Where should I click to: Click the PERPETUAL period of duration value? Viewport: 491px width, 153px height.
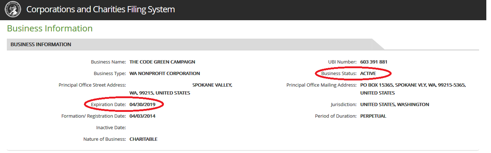pos(373,116)
